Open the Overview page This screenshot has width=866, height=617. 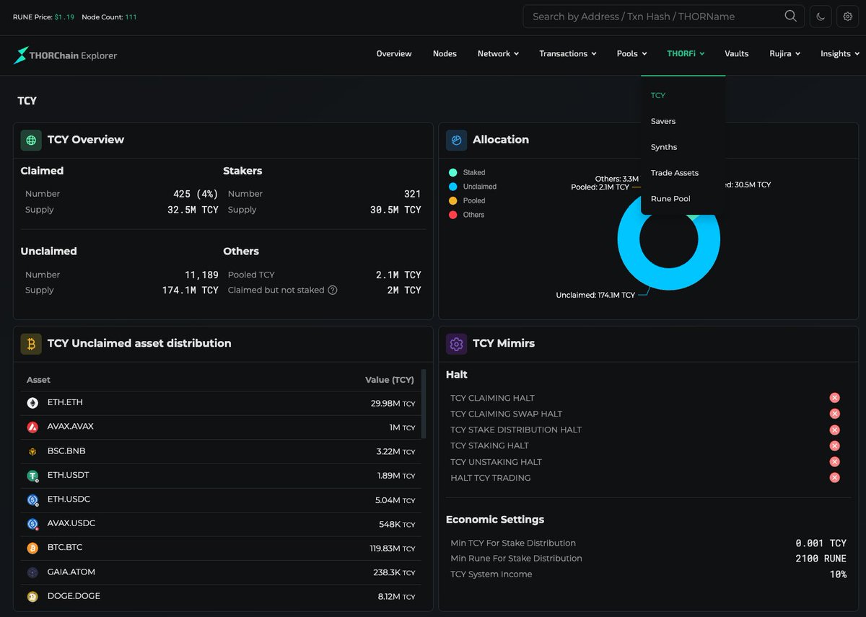tap(394, 54)
